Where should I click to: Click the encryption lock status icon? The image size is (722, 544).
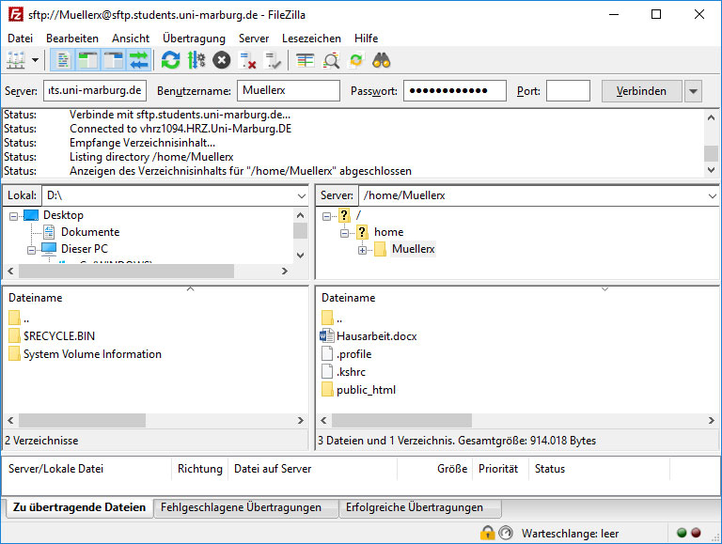[487, 533]
